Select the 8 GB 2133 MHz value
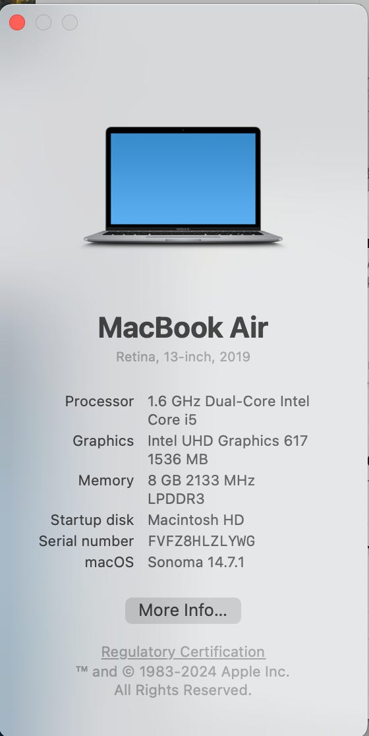Screen dimensions: 369x736 [201, 481]
